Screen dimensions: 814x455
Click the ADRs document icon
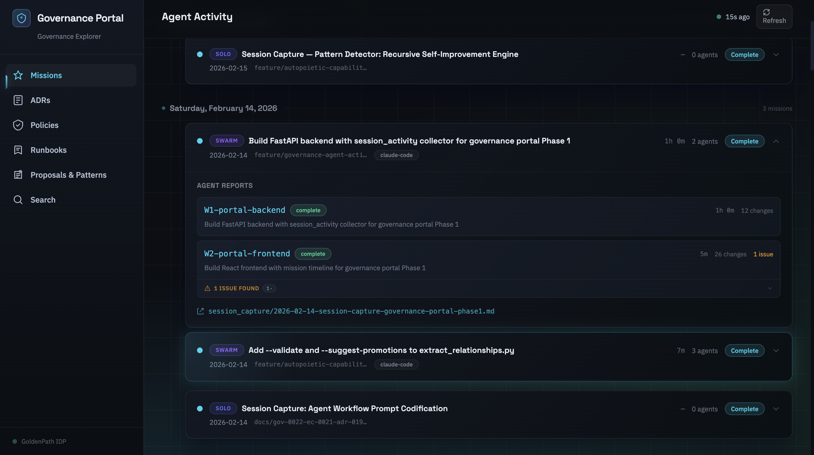18,100
